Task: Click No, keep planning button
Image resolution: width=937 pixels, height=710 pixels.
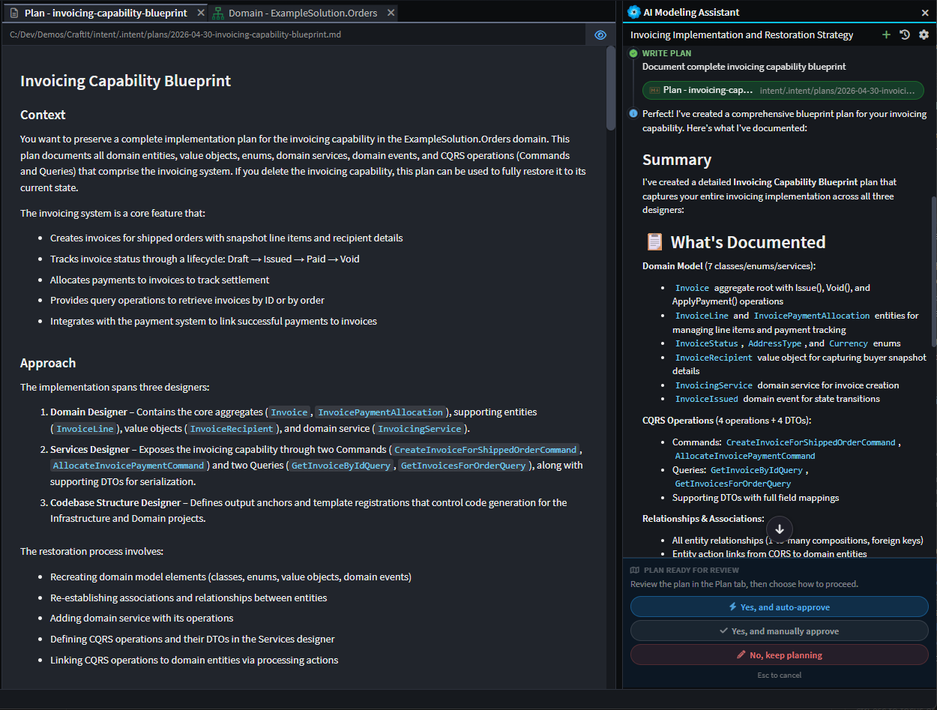Action: pyautogui.click(x=780, y=655)
